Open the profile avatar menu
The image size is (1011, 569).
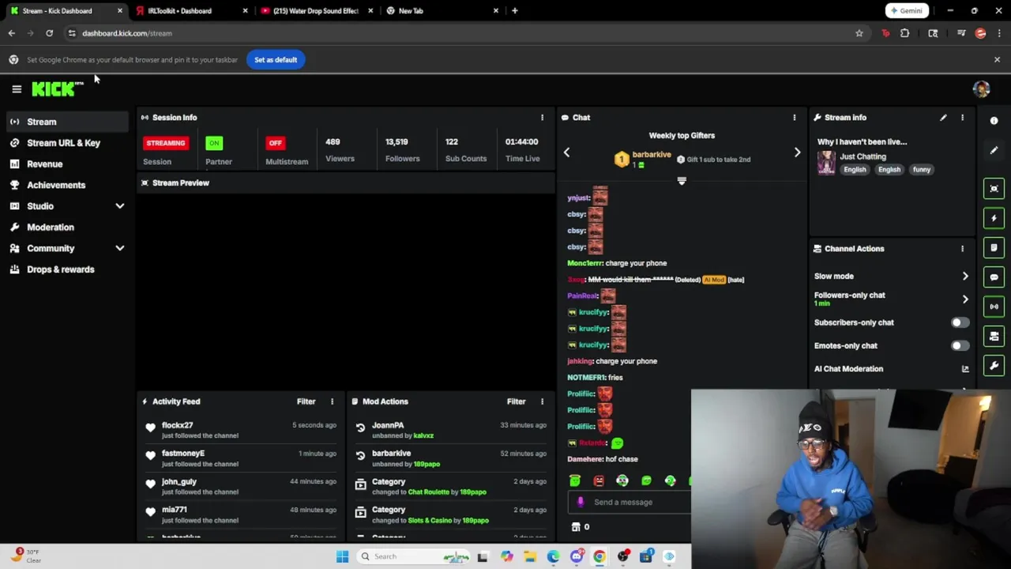point(981,89)
